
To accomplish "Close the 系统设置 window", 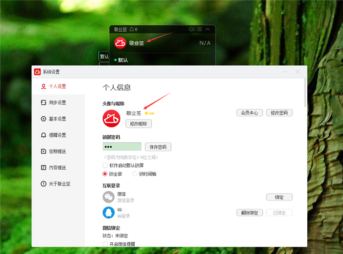I will coord(297,72).
